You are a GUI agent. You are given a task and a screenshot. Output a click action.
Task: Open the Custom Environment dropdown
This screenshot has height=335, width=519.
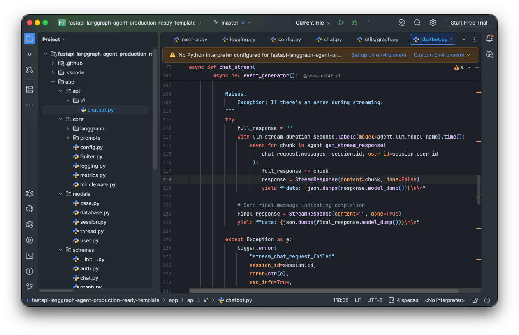[442, 55]
